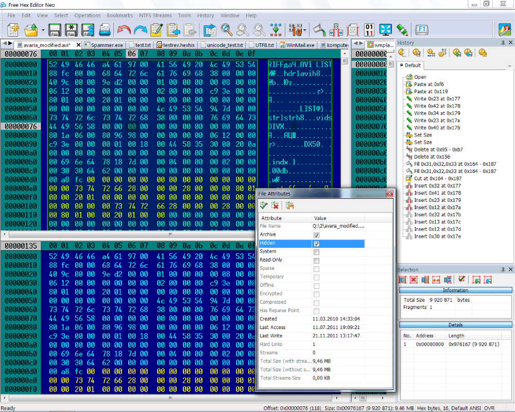Switch to the Spammer.exe tab

(104, 45)
